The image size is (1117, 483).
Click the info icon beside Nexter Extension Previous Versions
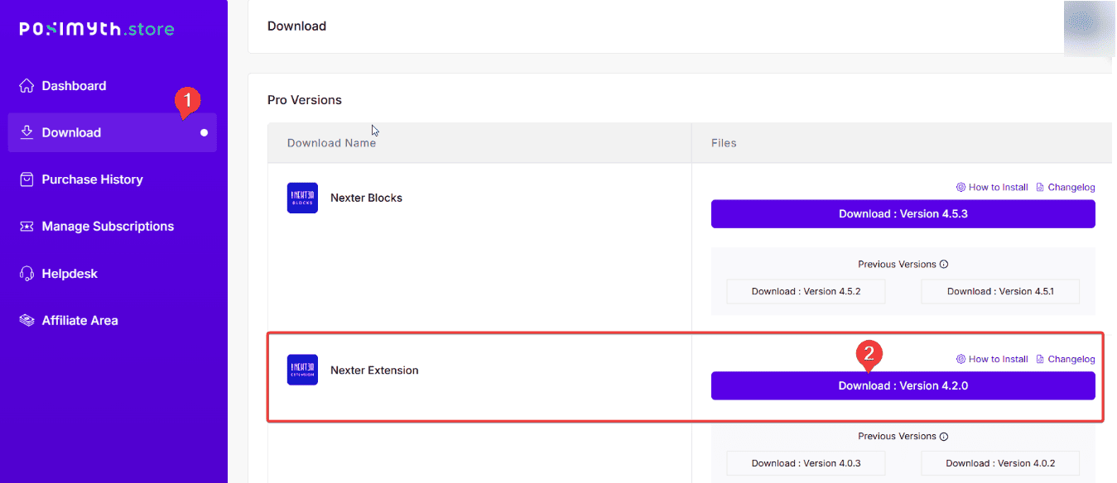point(943,436)
